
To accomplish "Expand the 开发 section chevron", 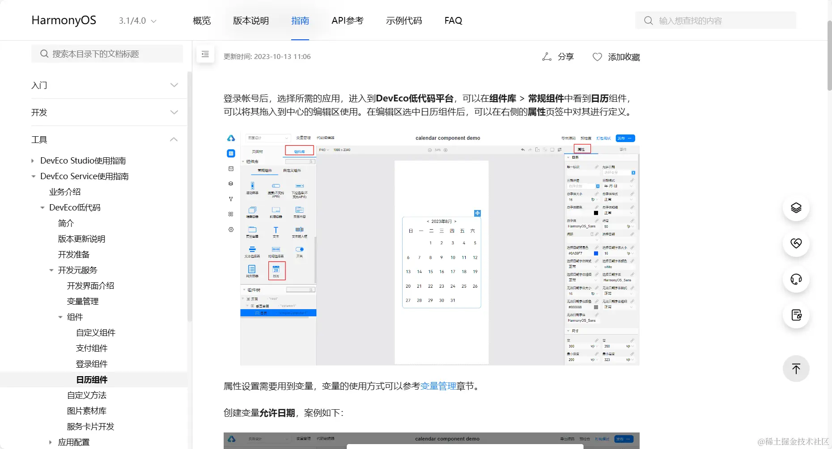I will [174, 112].
